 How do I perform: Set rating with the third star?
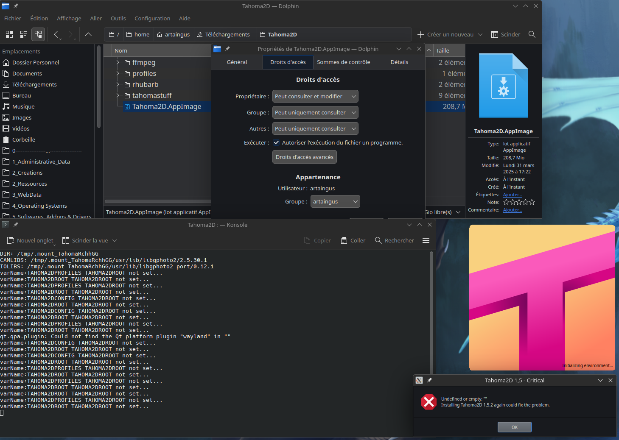click(x=519, y=202)
